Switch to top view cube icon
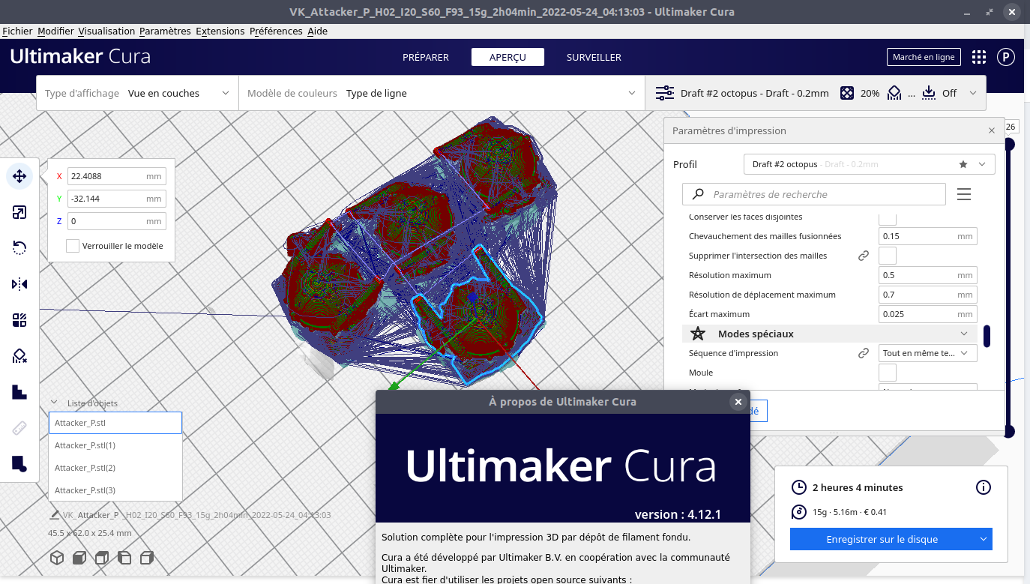This screenshot has height=584, width=1030. [x=102, y=558]
